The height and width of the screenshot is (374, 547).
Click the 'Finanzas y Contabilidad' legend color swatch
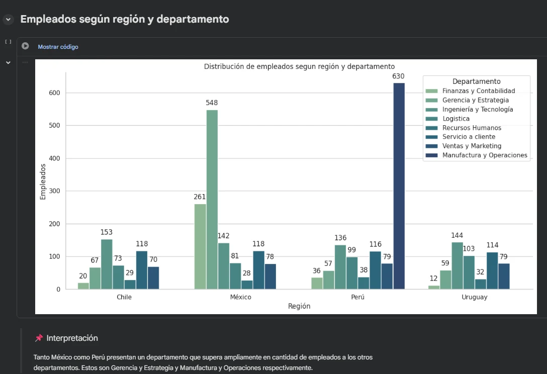(x=431, y=91)
